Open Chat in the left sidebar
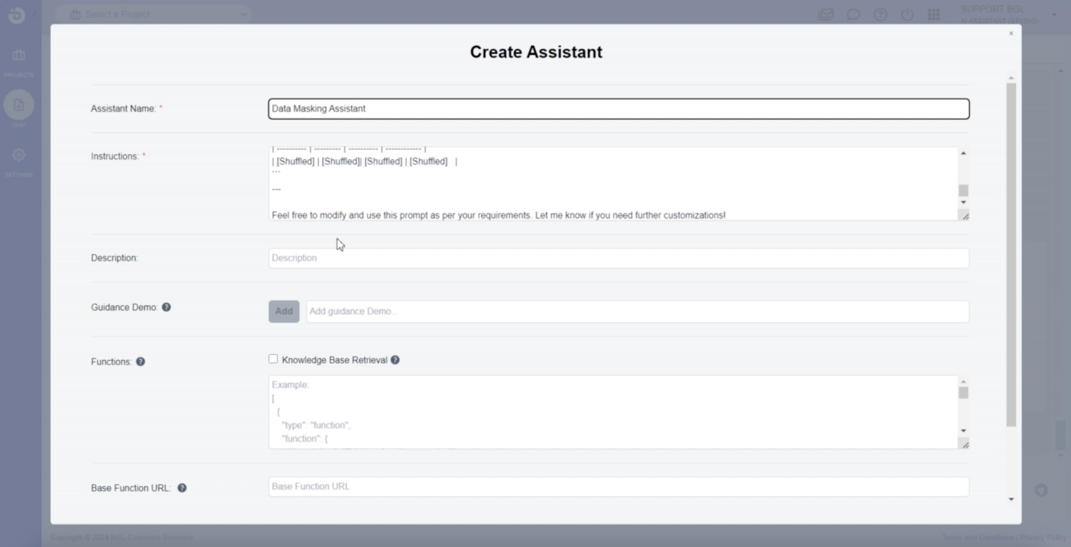The image size is (1071, 547). click(19, 109)
